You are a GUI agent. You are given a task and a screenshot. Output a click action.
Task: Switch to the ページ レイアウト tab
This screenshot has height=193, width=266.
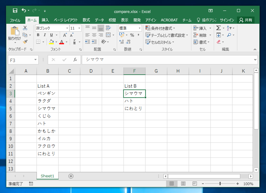pyautogui.click(x=66, y=20)
